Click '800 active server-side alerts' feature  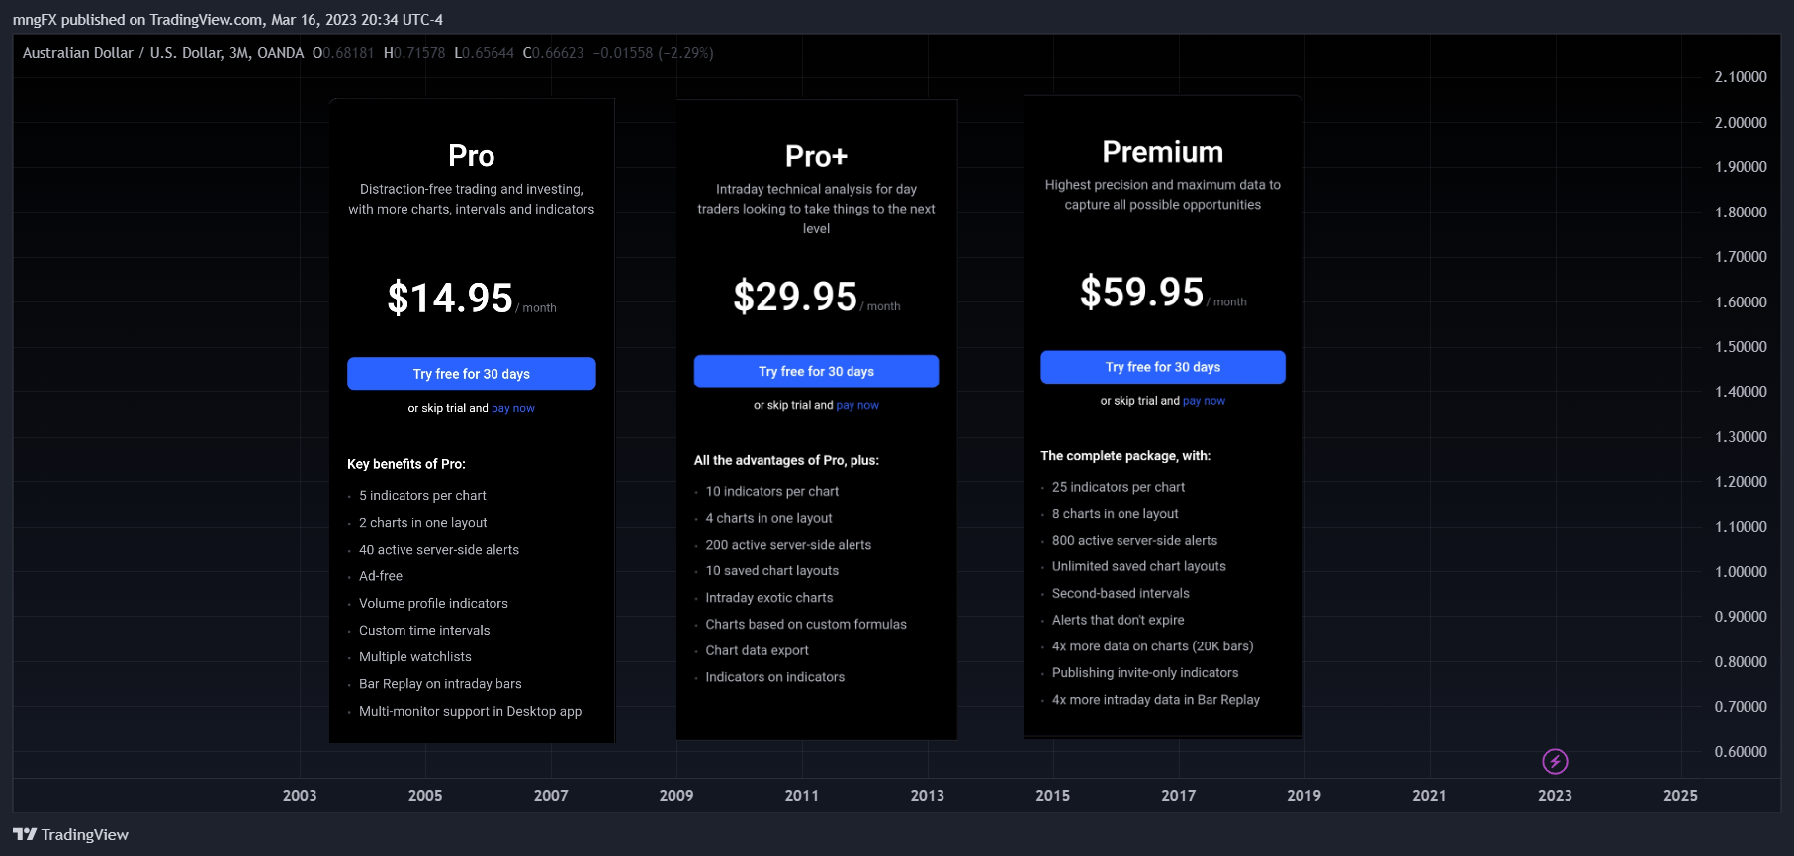(x=1135, y=541)
